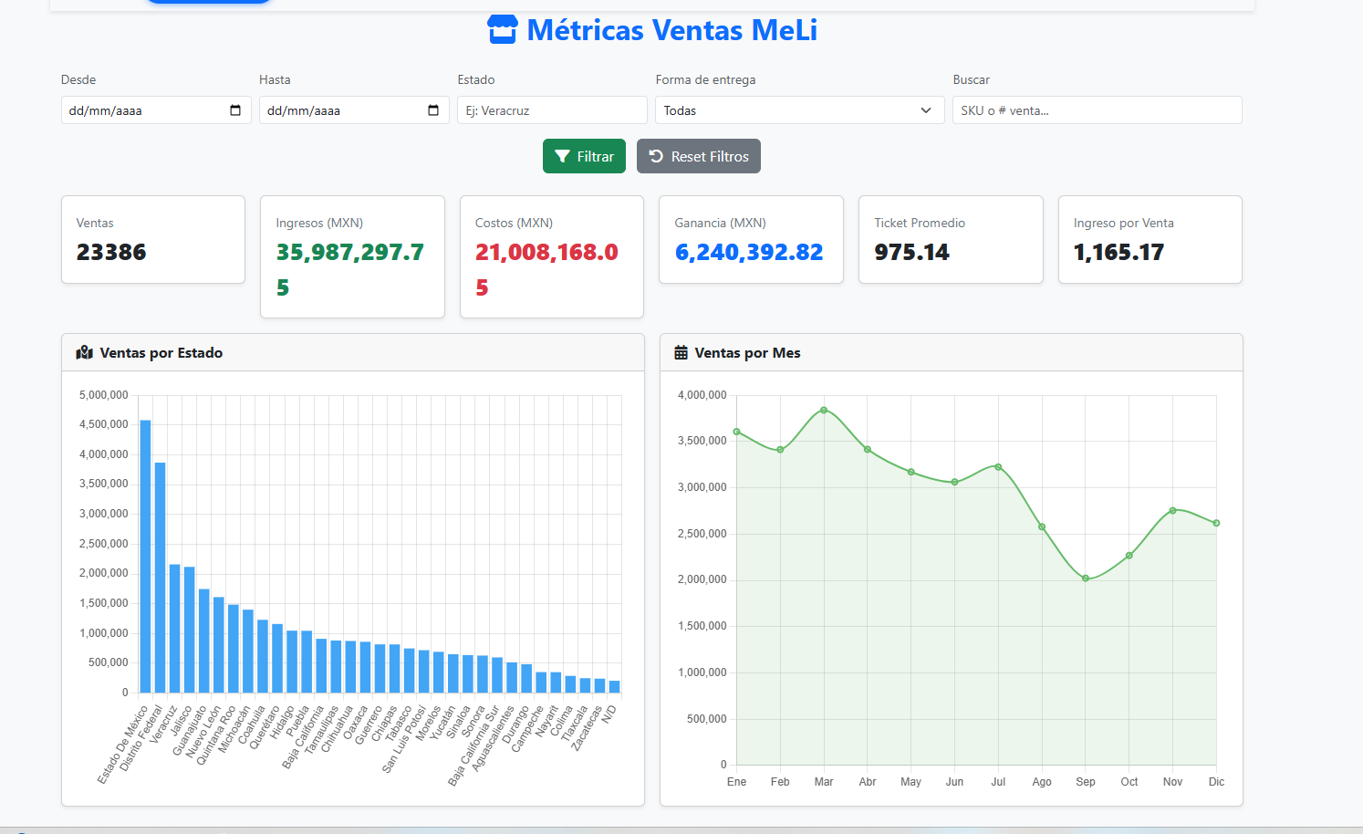Click the Sep lowest data point

pos(1086,579)
